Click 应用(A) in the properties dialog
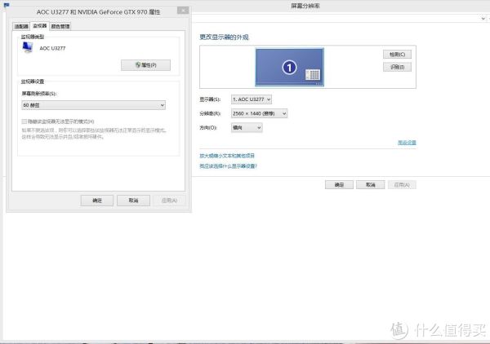Viewport: 490px width, 344px height. 169,201
